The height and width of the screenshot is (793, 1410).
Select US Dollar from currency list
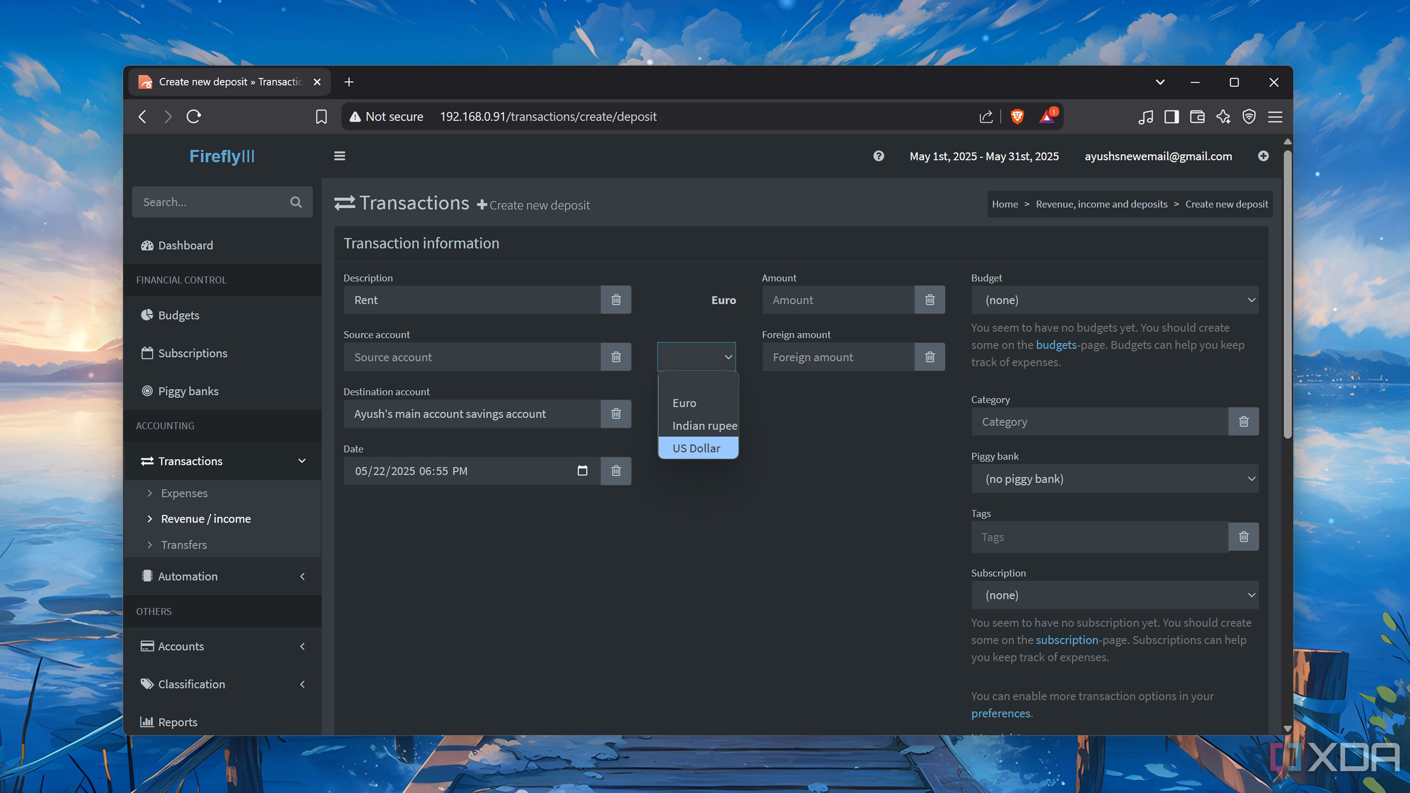(698, 448)
